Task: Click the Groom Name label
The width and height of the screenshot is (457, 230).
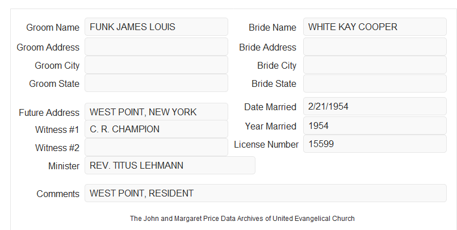Action: pos(53,27)
